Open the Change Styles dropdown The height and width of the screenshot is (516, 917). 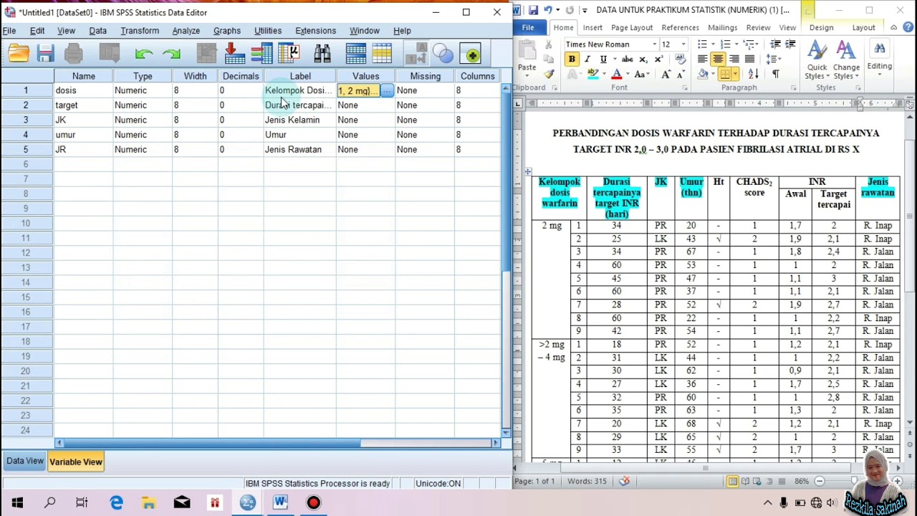[x=846, y=60]
